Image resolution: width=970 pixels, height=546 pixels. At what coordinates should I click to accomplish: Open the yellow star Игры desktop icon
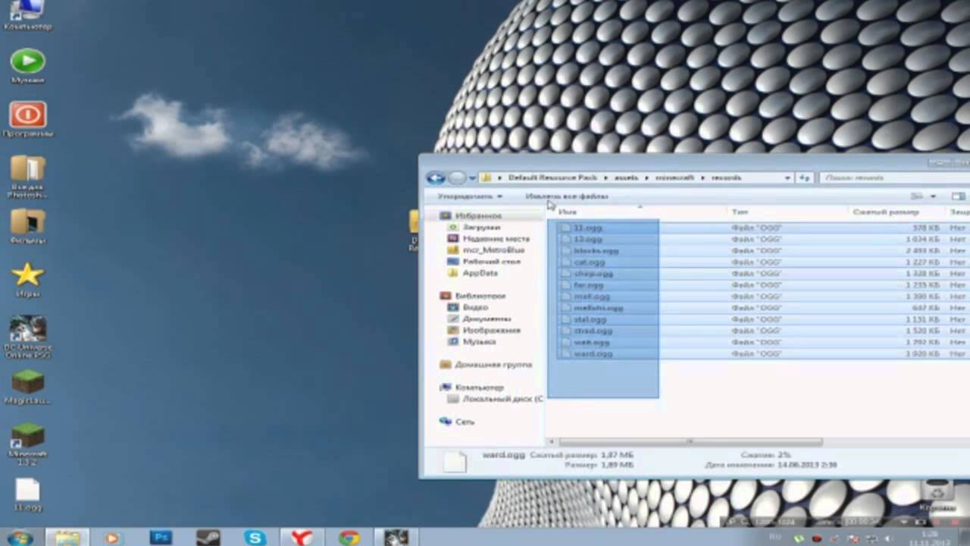coord(28,279)
